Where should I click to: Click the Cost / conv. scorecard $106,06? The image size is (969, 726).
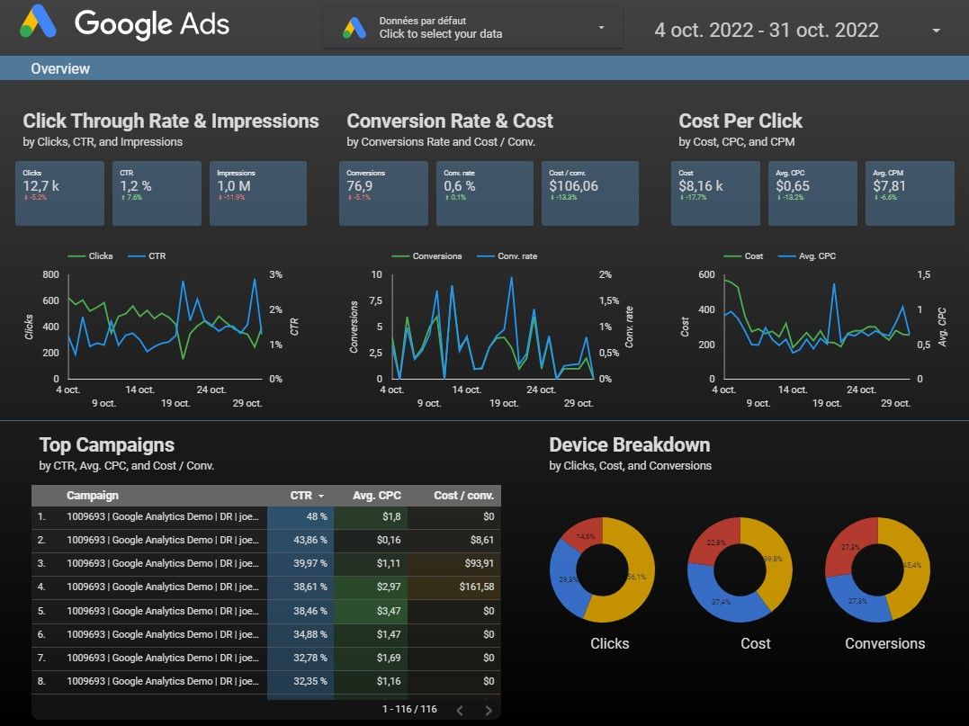coord(590,193)
